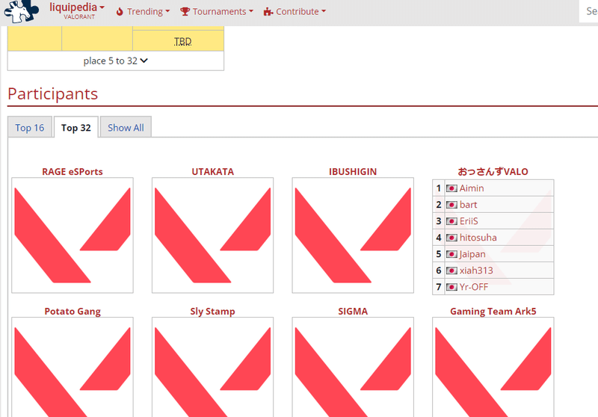
Task: Open player Aimin's page
Action: [x=472, y=188]
